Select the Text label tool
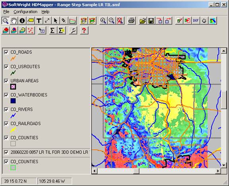The width and height of the screenshot is (229, 186). pyautogui.click(x=39, y=21)
